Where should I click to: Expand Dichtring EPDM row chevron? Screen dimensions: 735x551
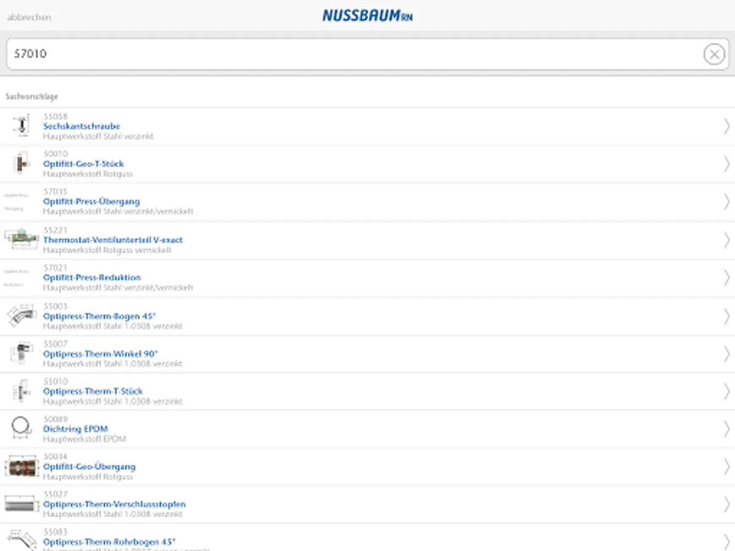(726, 429)
